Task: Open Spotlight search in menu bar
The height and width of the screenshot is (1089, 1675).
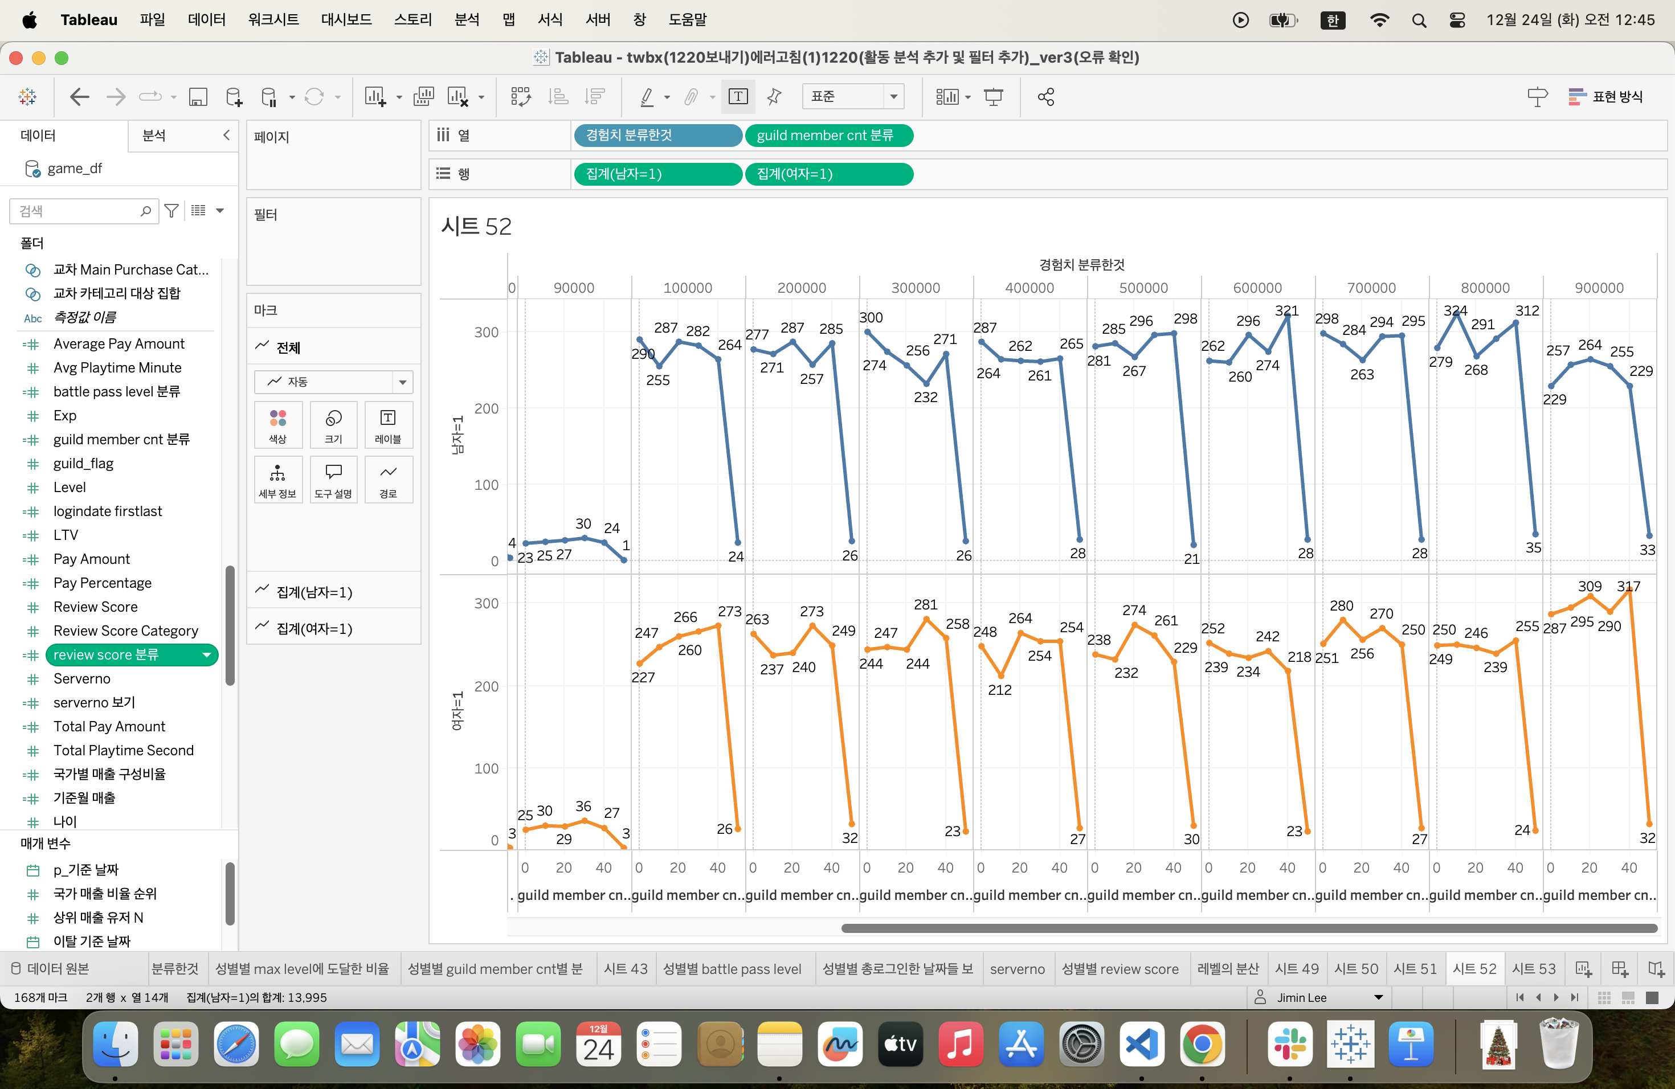Action: [x=1418, y=20]
